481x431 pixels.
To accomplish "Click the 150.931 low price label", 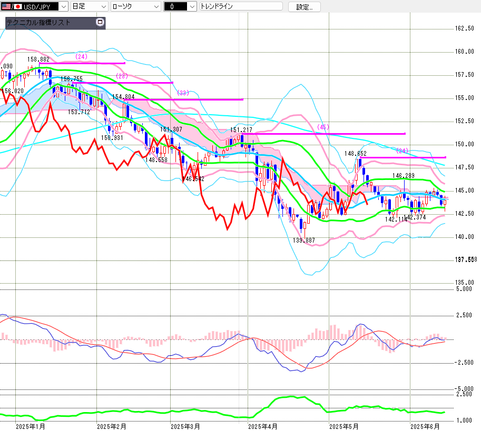I will click(112, 138).
